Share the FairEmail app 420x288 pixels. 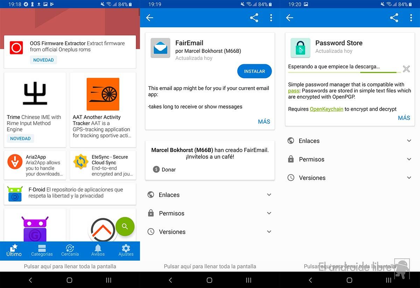(x=254, y=18)
